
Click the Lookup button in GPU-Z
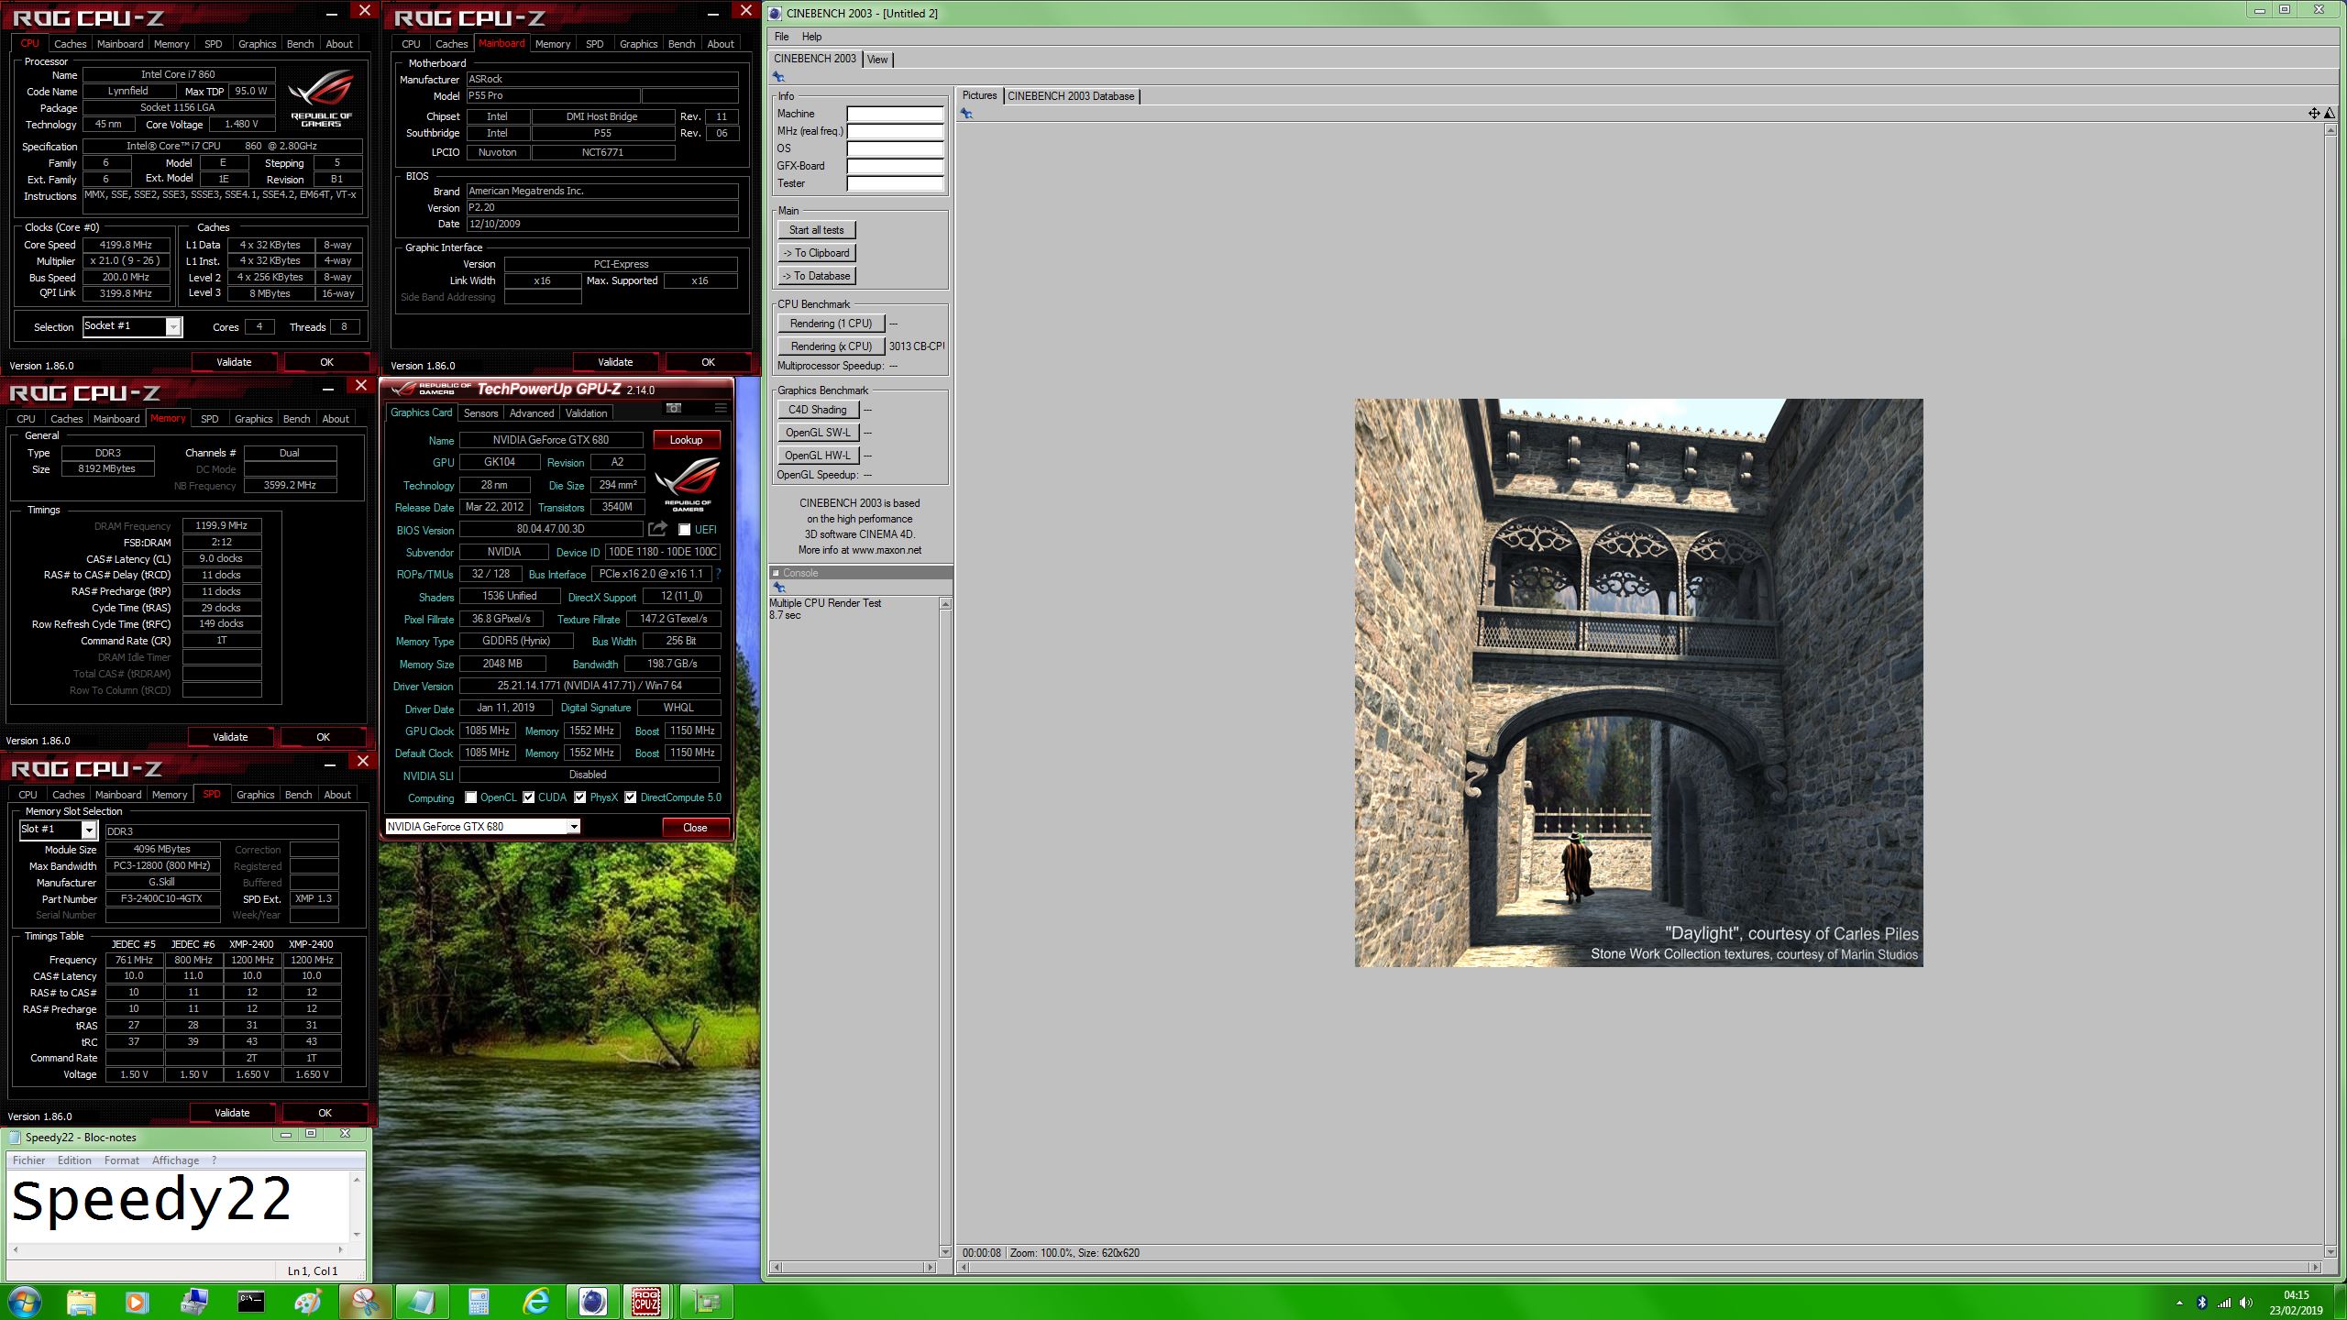(x=686, y=440)
